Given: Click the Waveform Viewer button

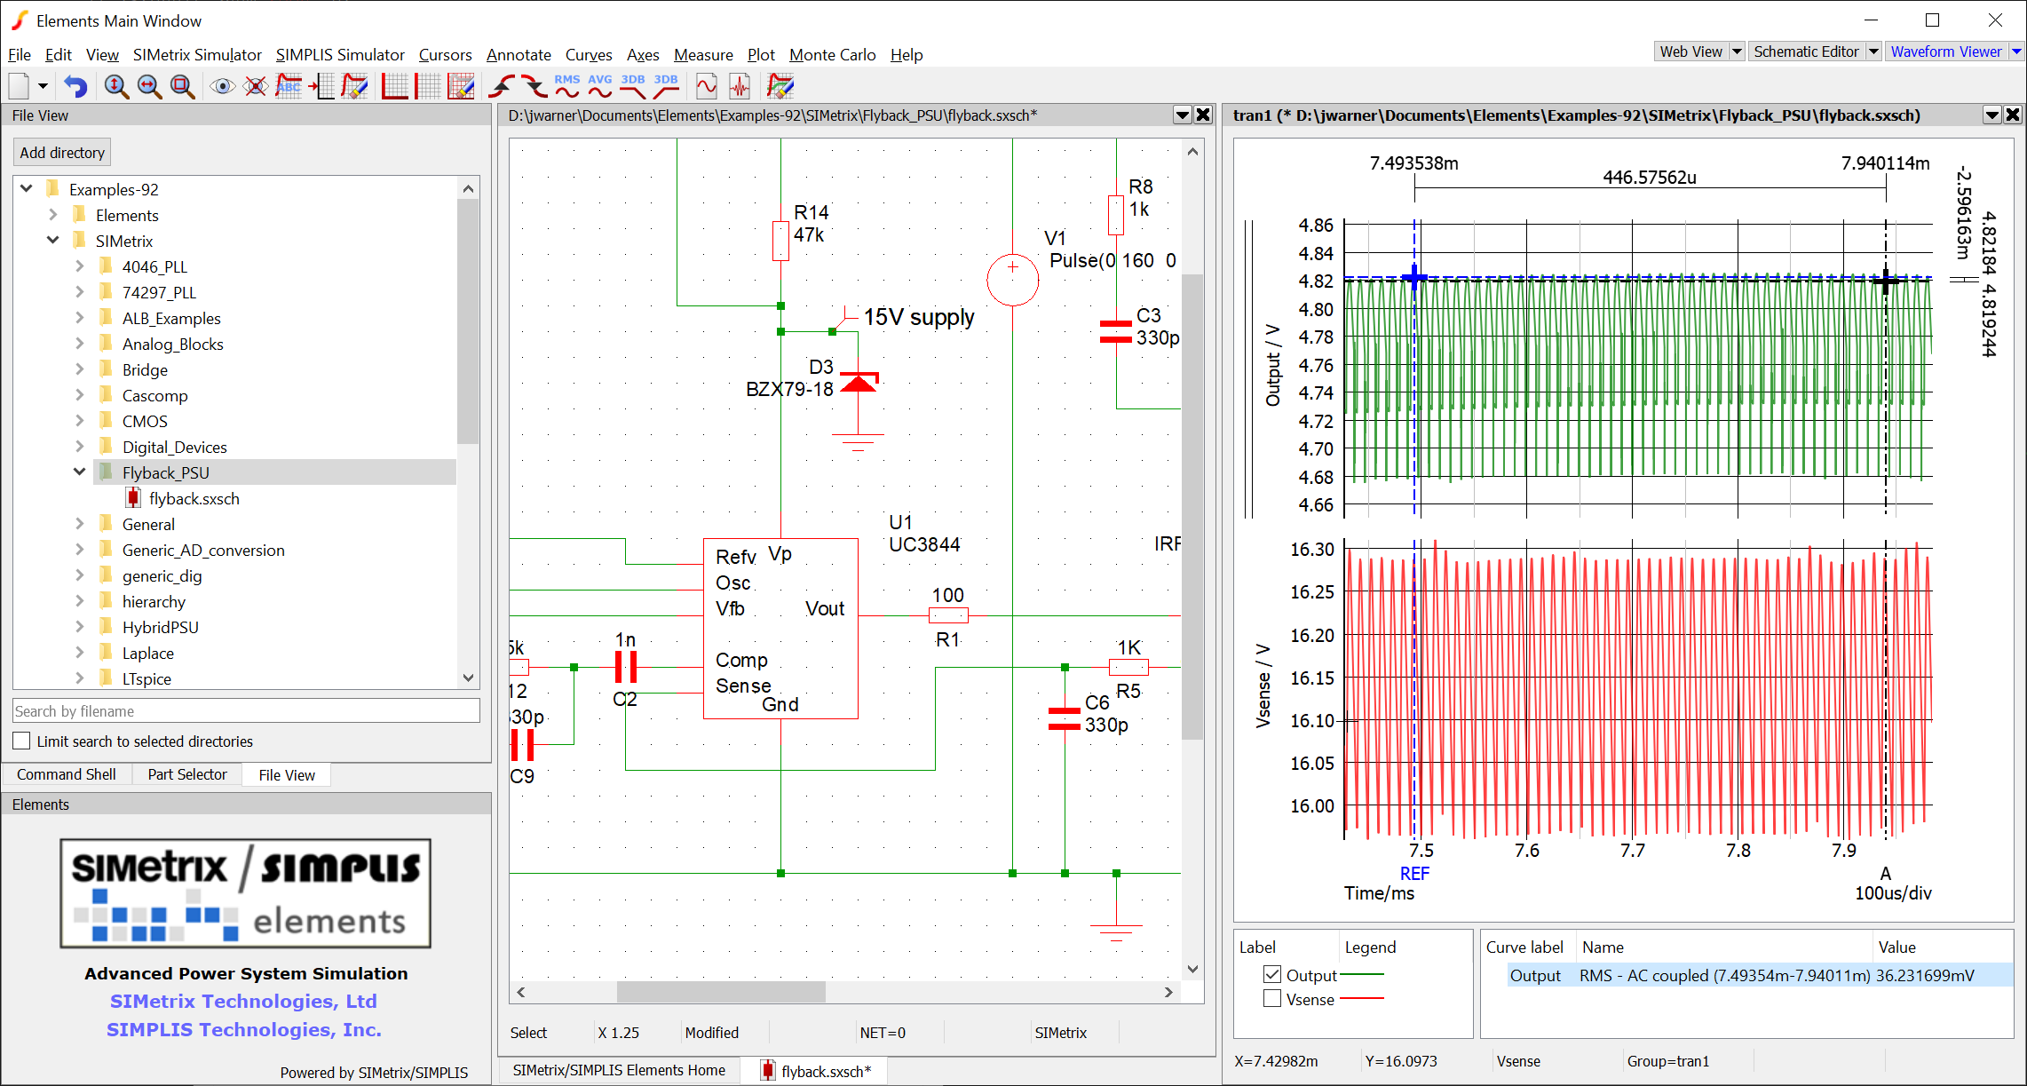Looking at the screenshot, I should 1946,52.
